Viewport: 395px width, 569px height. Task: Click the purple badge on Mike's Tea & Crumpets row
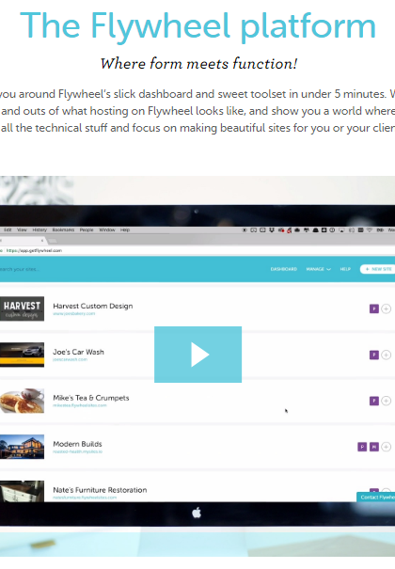pos(374,401)
